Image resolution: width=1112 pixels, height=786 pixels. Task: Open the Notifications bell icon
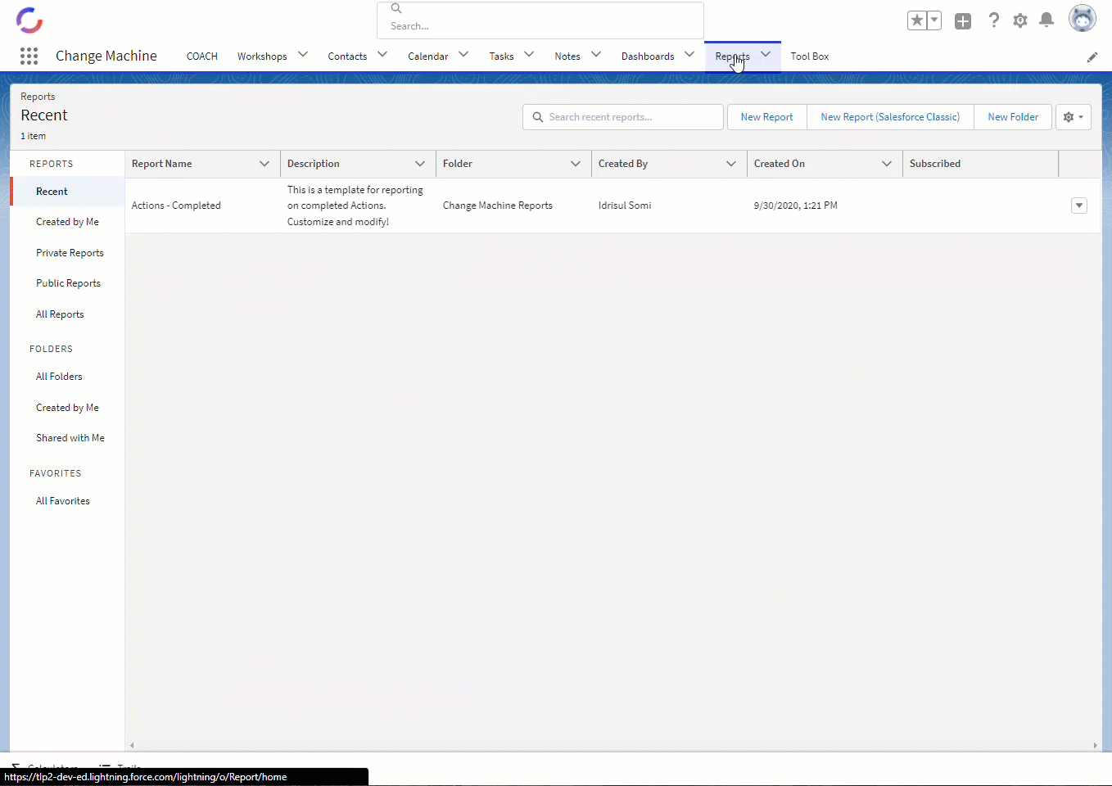pos(1046,20)
